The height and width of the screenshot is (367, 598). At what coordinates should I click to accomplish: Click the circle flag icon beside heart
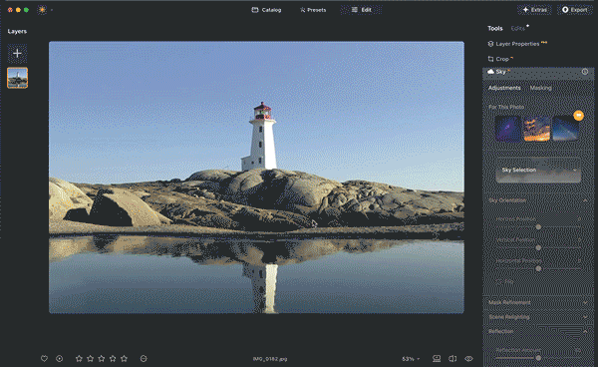(59, 359)
